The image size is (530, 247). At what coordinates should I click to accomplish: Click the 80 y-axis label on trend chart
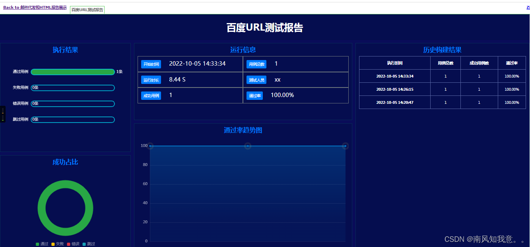coord(145,165)
